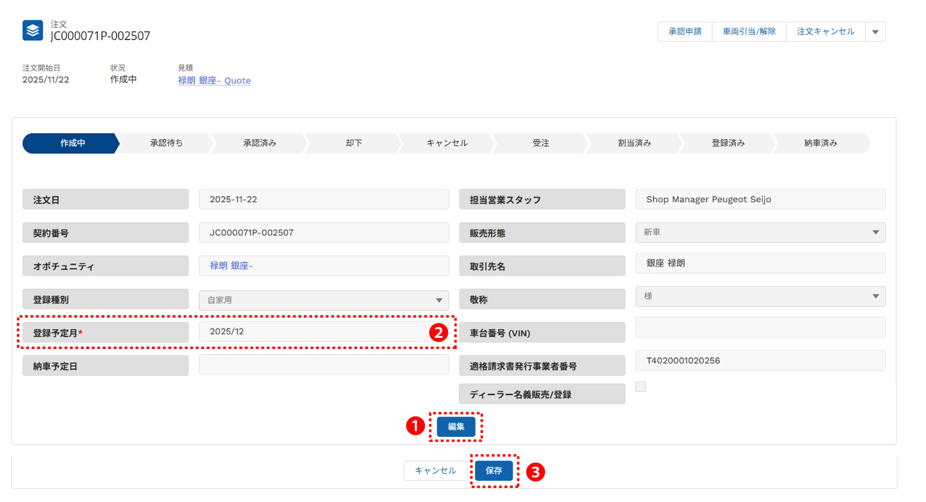Click the blue 編集 button
The height and width of the screenshot is (502, 926).
click(x=456, y=427)
